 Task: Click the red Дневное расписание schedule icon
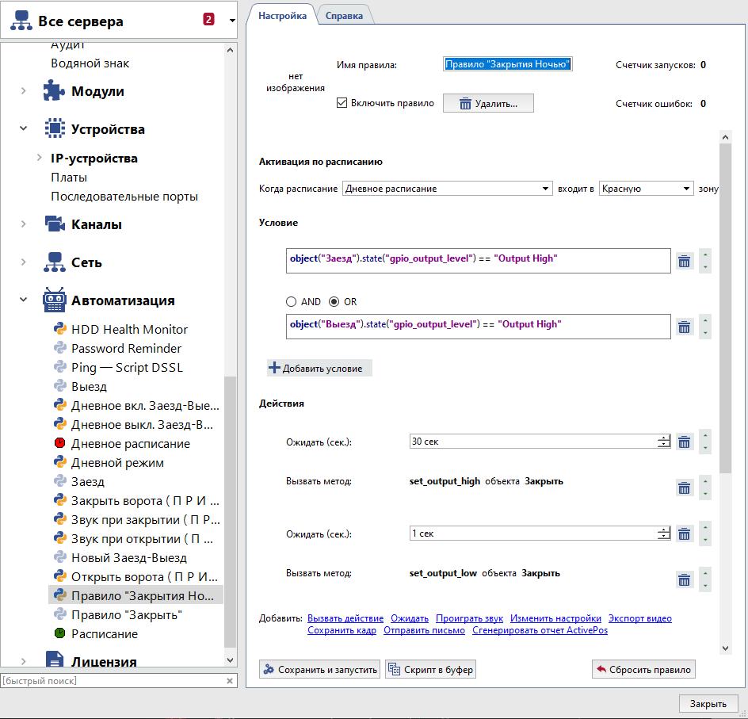[59, 443]
